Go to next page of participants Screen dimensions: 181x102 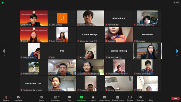pos(177,51)
